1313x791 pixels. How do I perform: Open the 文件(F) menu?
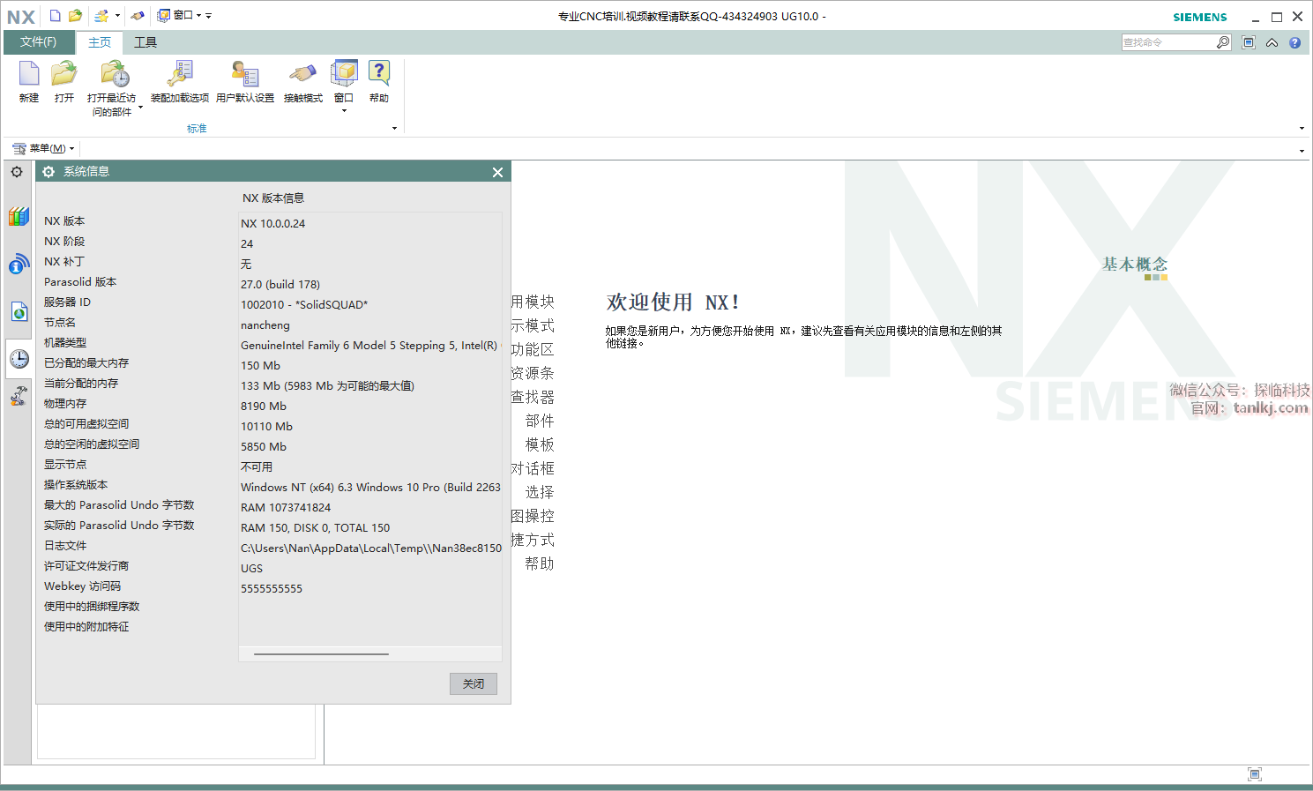[x=38, y=42]
